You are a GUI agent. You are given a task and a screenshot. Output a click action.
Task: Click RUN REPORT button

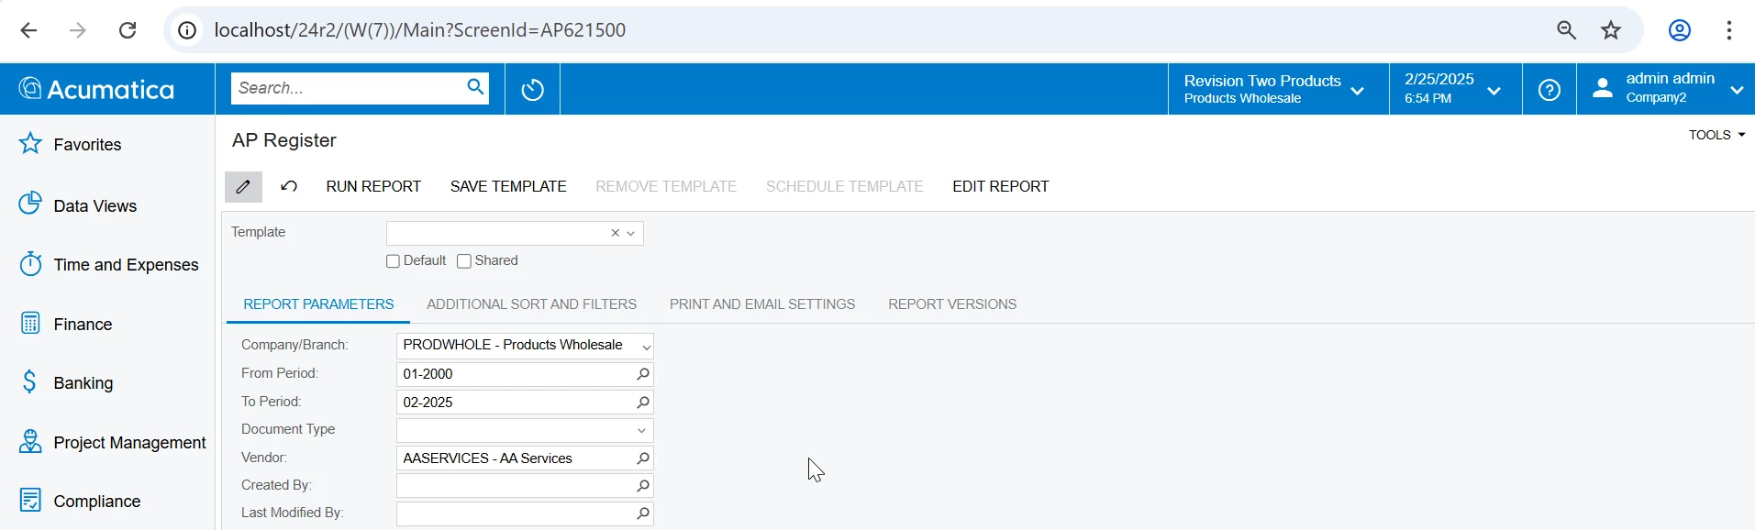[373, 186]
